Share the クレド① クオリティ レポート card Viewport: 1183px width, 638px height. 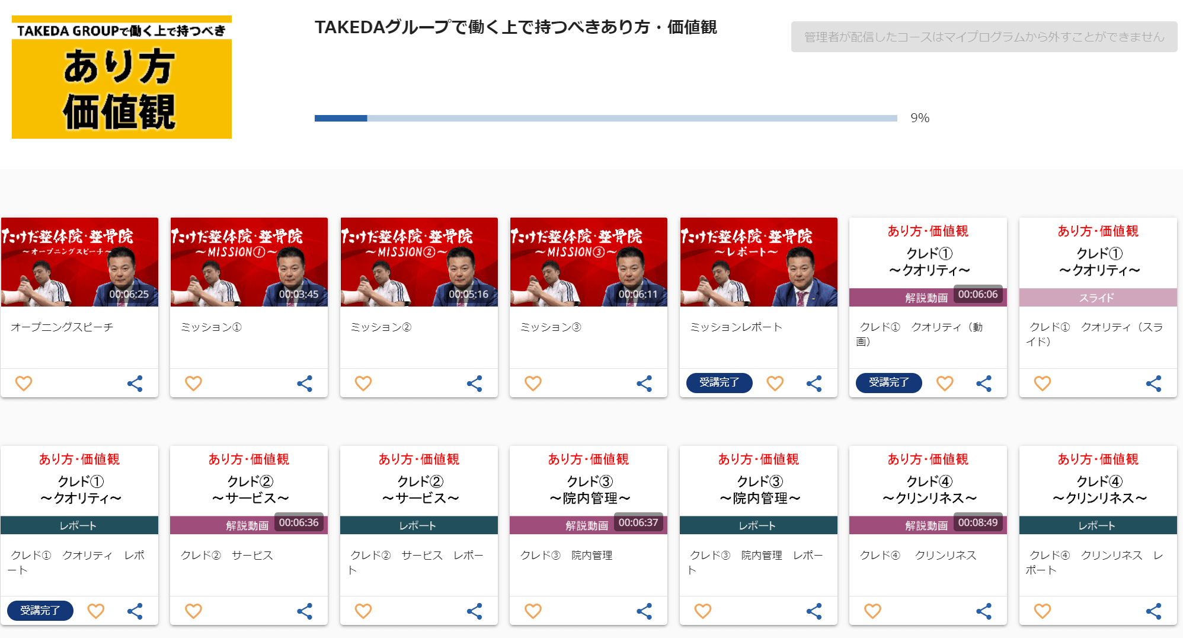tap(135, 611)
